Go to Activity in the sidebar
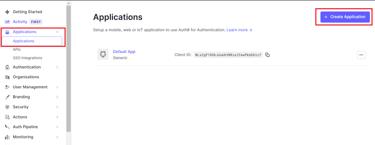 [20, 22]
